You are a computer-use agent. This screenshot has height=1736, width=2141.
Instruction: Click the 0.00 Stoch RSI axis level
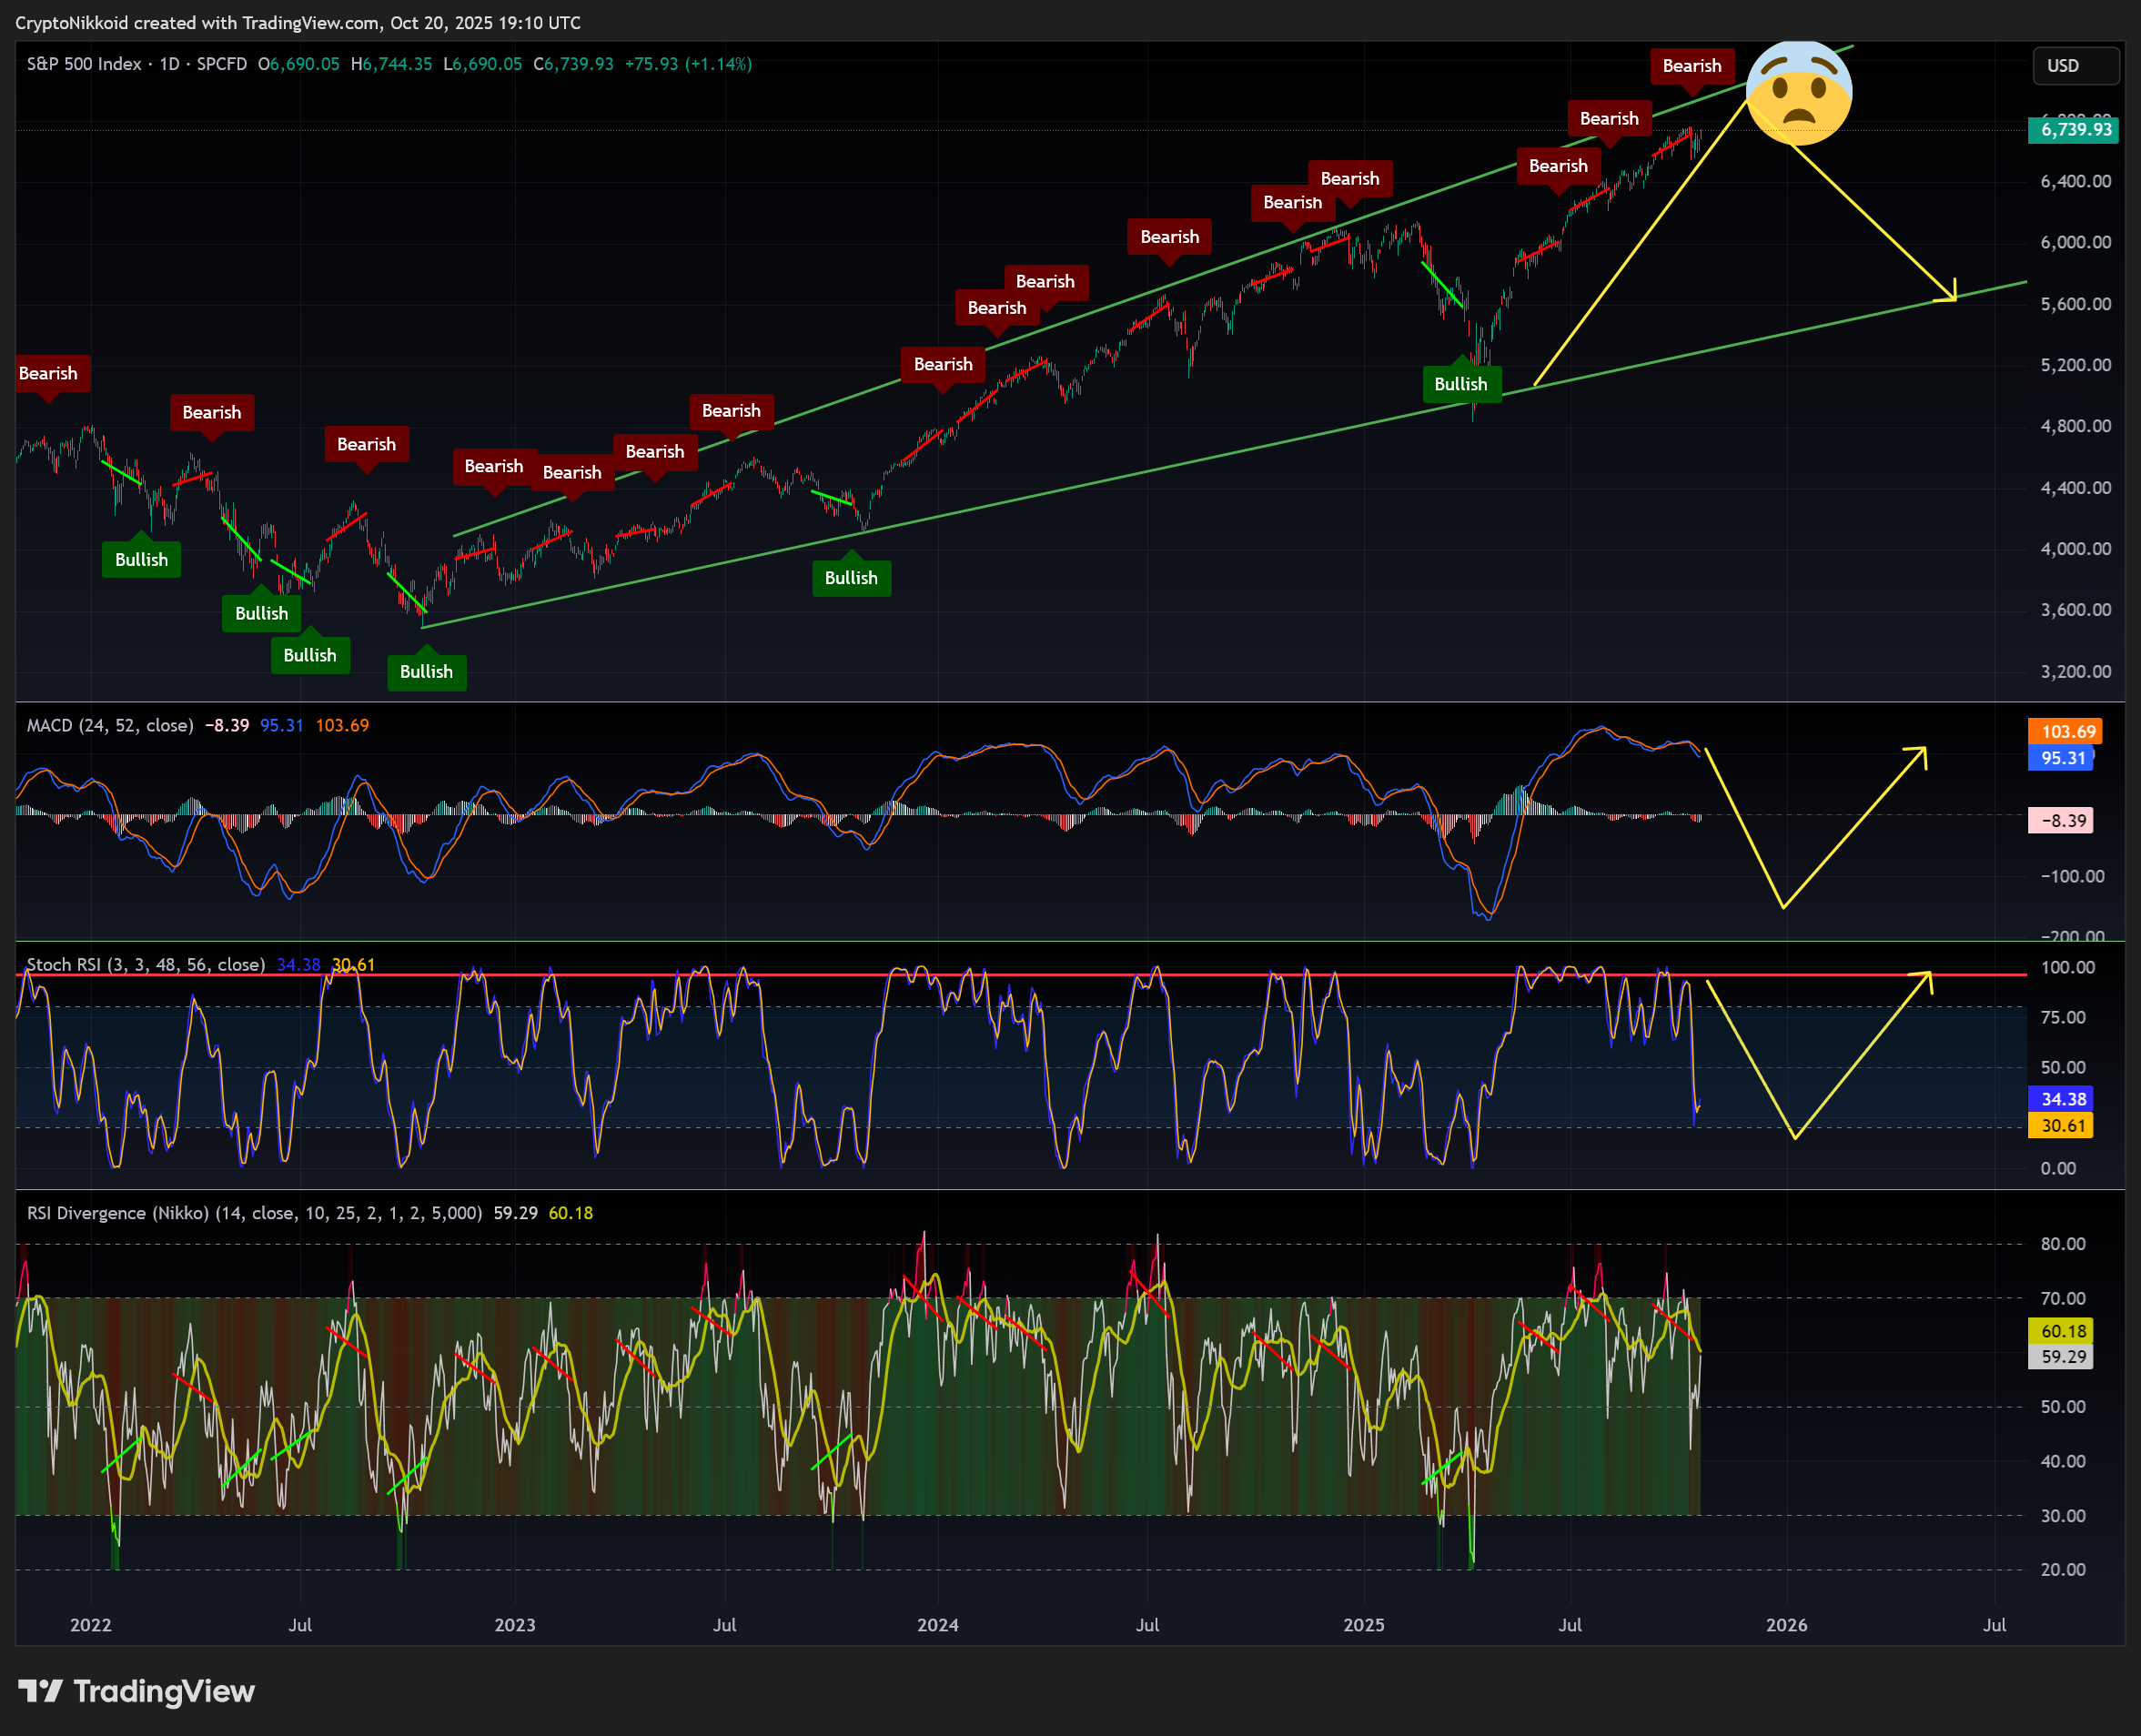[2058, 1168]
